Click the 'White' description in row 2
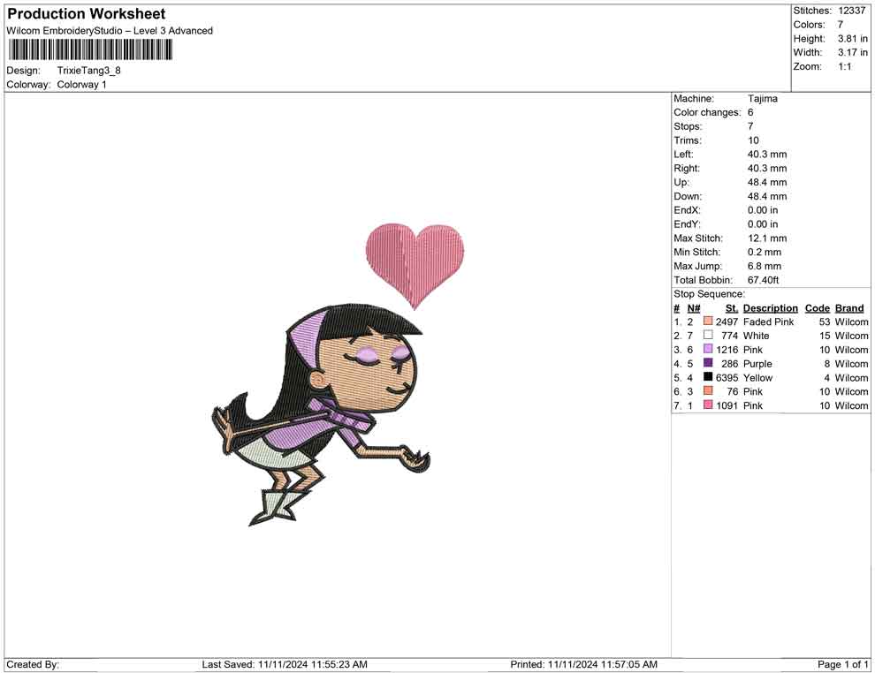This screenshot has width=875, height=673. [757, 336]
